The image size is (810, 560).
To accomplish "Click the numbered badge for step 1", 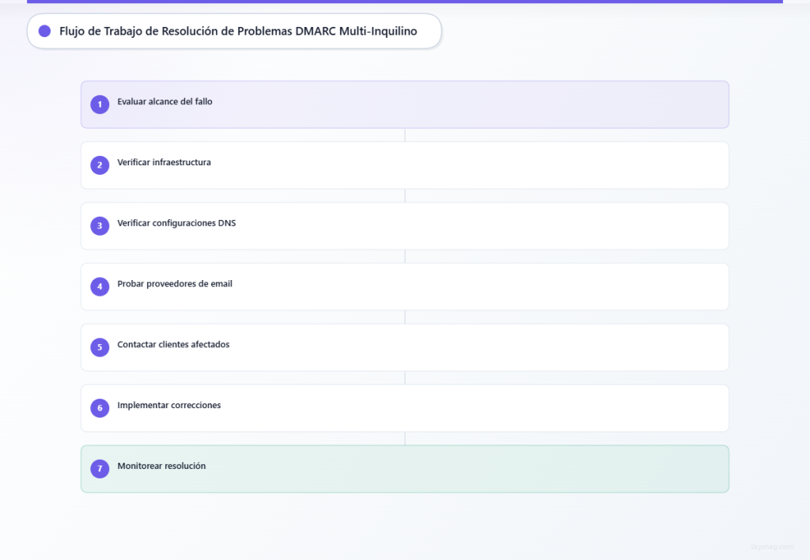I will pos(100,104).
